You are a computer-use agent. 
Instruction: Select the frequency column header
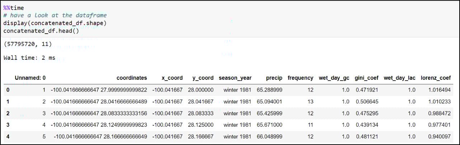click(x=300, y=78)
